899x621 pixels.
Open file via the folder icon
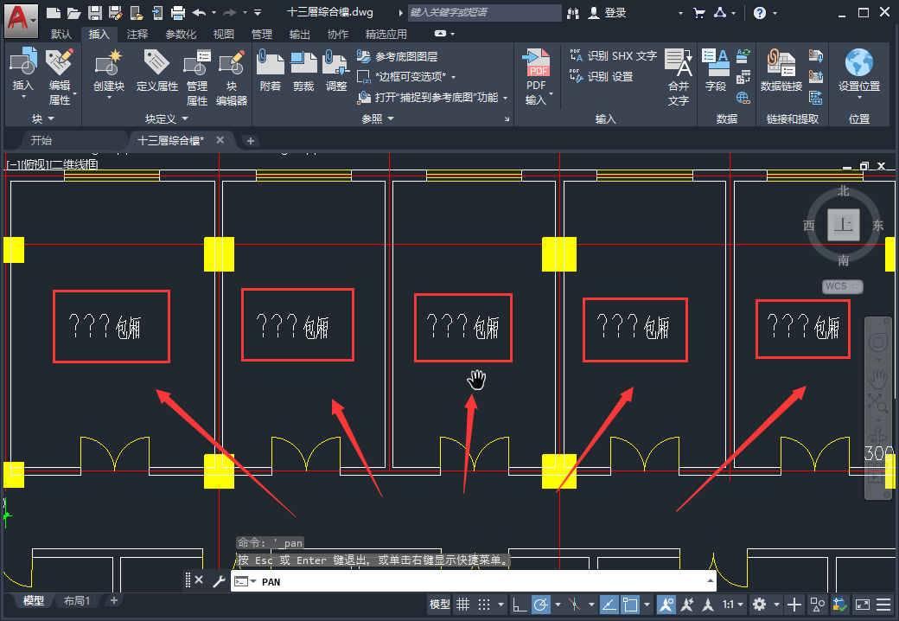pyautogui.click(x=74, y=13)
